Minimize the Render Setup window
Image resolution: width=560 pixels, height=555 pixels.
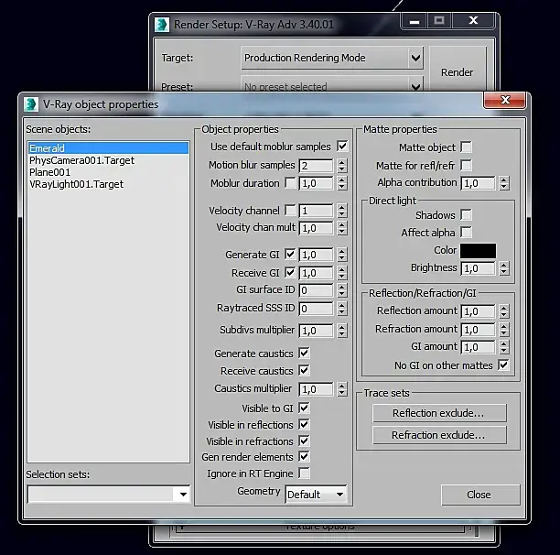pos(415,21)
